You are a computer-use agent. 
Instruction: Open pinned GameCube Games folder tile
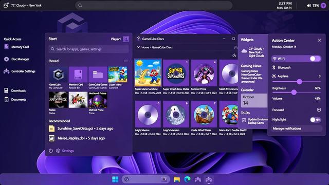98,75
